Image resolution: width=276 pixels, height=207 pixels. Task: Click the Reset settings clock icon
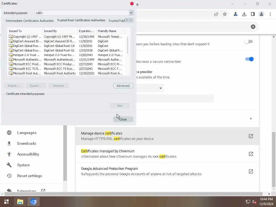(x=9, y=176)
